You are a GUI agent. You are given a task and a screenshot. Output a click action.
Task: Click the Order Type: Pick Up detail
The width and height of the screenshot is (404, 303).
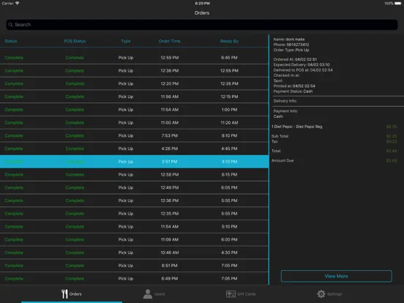pyautogui.click(x=291, y=50)
